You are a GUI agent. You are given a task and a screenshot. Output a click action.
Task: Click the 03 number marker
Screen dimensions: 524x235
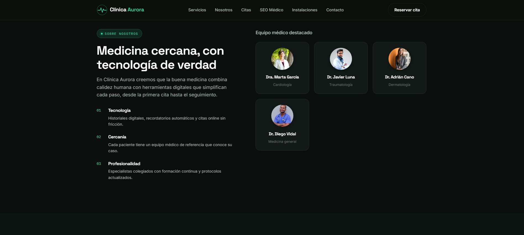tap(99, 164)
